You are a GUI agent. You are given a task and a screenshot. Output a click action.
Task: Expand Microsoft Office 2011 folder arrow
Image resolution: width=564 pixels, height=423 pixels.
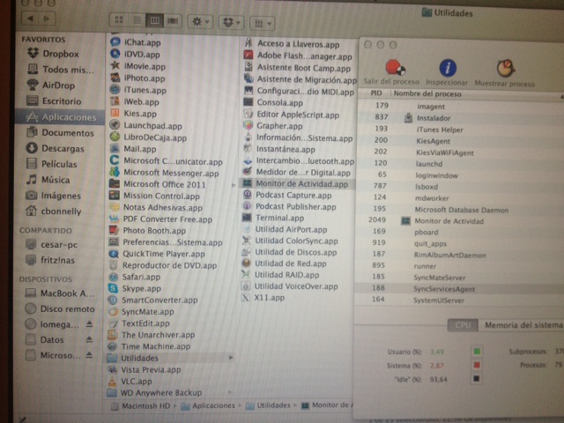pyautogui.click(x=234, y=185)
